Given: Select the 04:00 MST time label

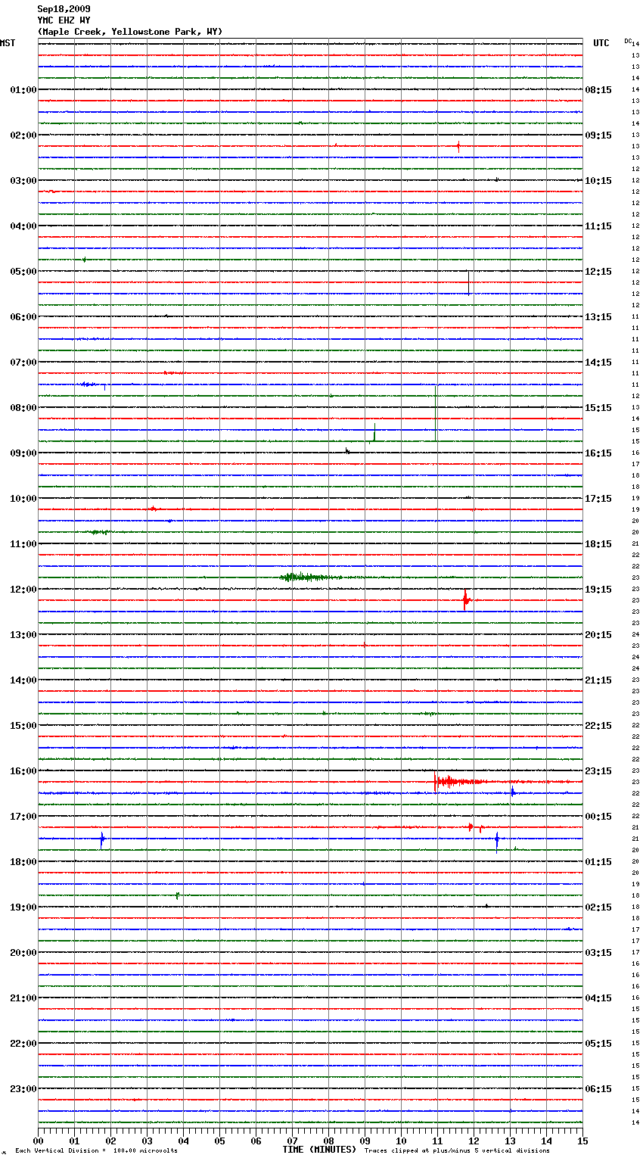Looking at the screenshot, I should coord(23,226).
